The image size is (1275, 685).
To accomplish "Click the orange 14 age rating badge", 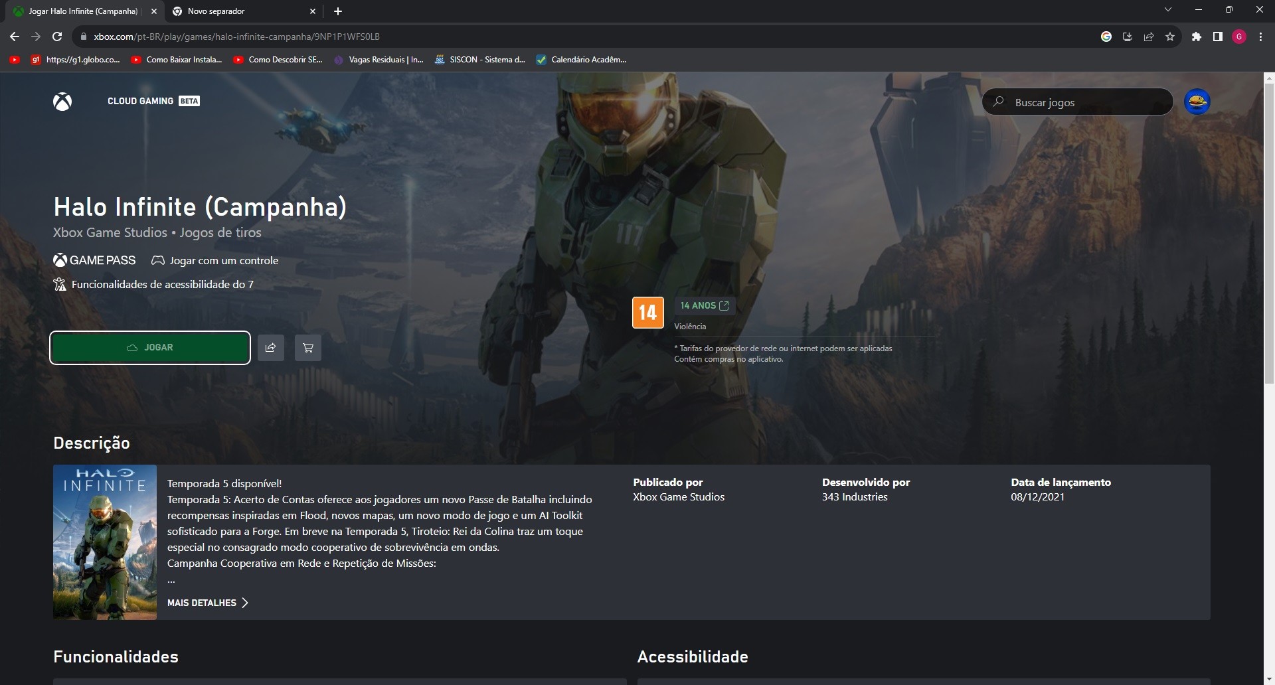I will pos(648,313).
